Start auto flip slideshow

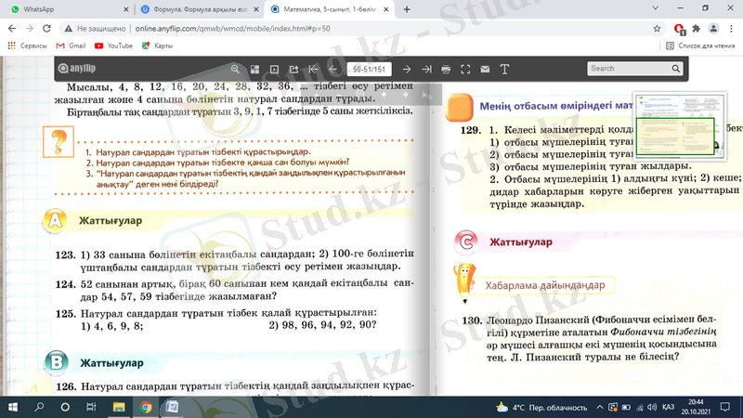click(x=274, y=69)
